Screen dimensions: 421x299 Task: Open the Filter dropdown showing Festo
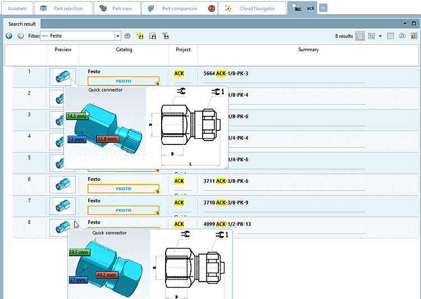click(117, 36)
